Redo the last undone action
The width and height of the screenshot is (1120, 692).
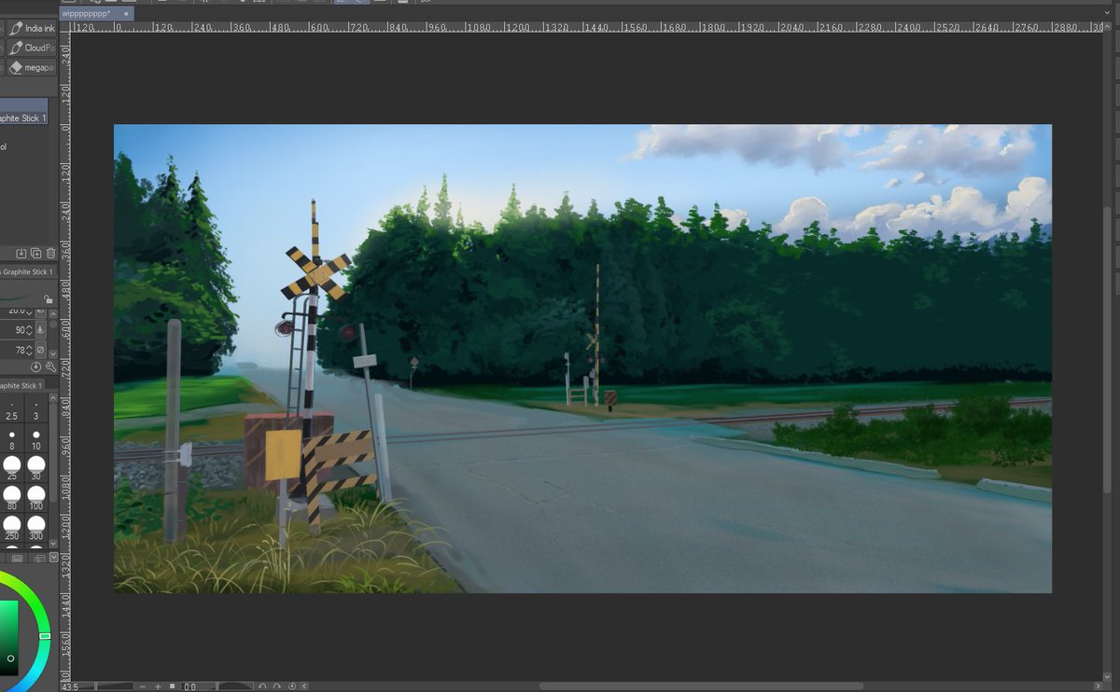(277, 685)
